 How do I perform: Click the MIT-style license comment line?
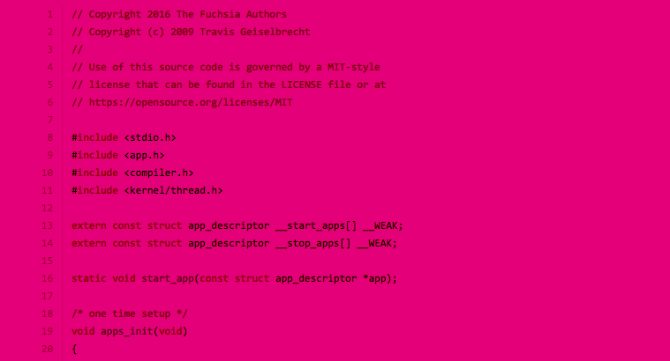click(x=226, y=67)
